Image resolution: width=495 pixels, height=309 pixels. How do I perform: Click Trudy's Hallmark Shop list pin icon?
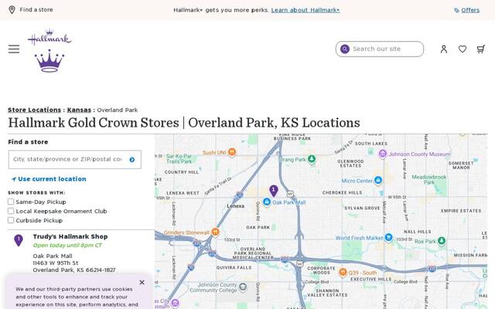[x=19, y=240]
